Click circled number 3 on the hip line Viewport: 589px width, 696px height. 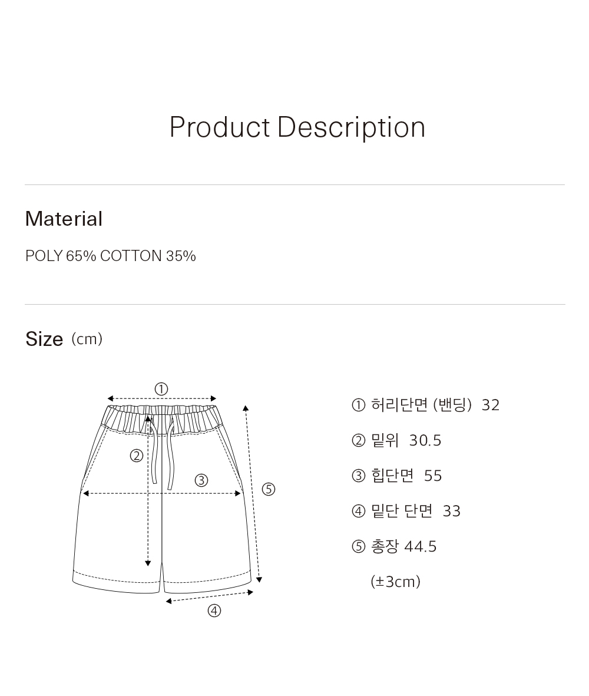pos(201,480)
